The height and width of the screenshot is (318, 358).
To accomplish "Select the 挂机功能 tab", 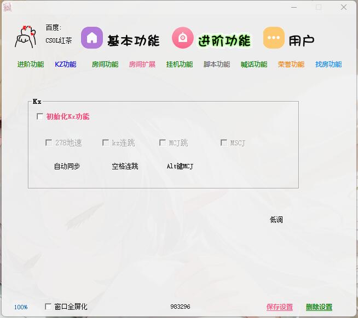I will (x=180, y=64).
